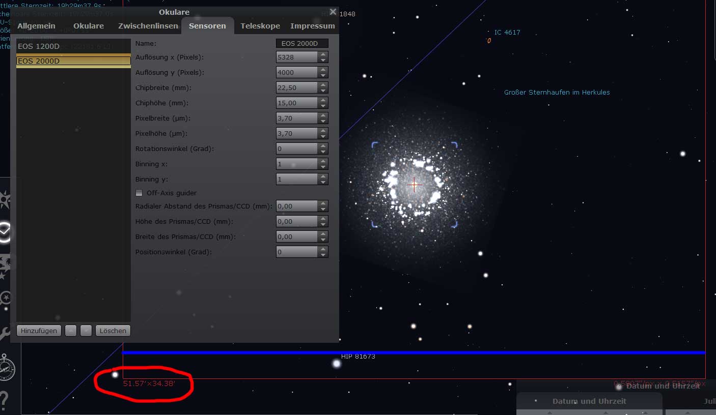
Task: Click the Positionswinkel value field
Action: pos(297,252)
